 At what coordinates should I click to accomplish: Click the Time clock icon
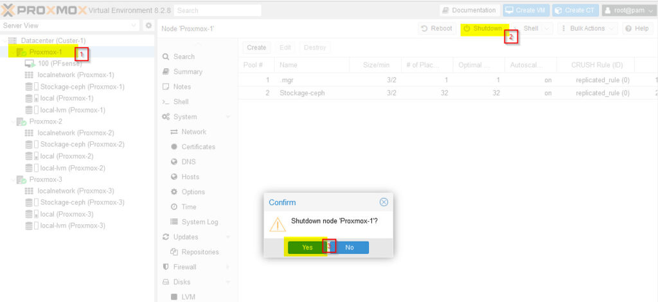(174, 207)
